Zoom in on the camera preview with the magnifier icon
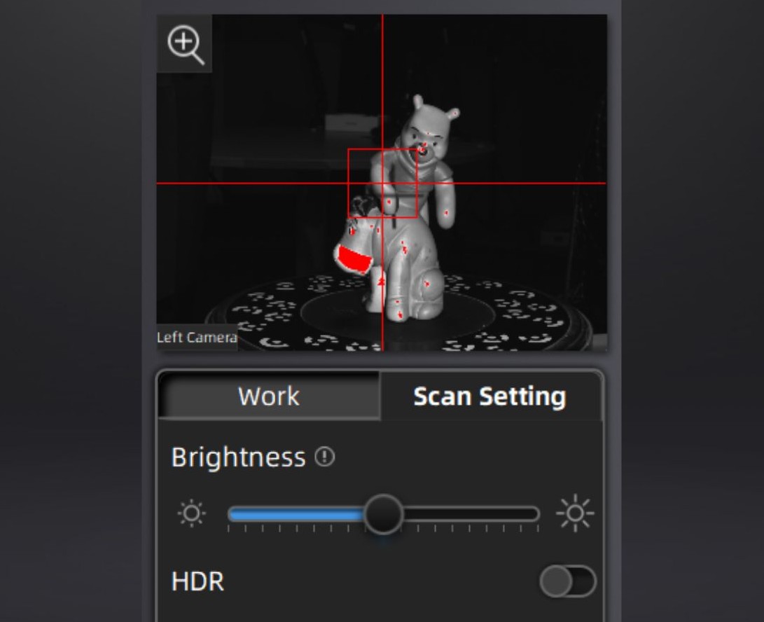 (x=185, y=44)
